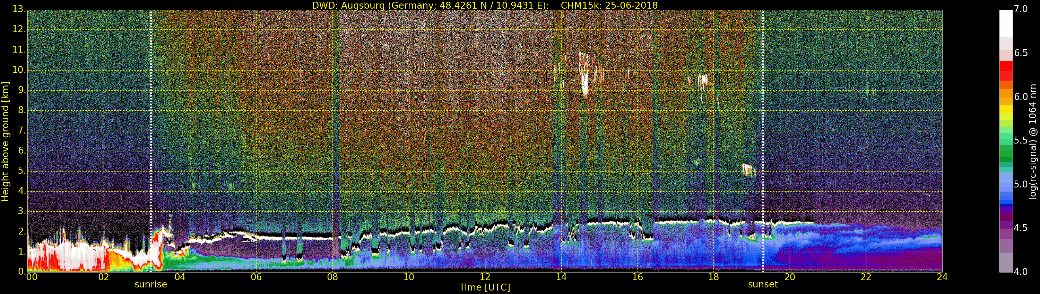Select the "6.5" colorbar scale value
The width and height of the screenshot is (1040, 294).
click(1021, 53)
